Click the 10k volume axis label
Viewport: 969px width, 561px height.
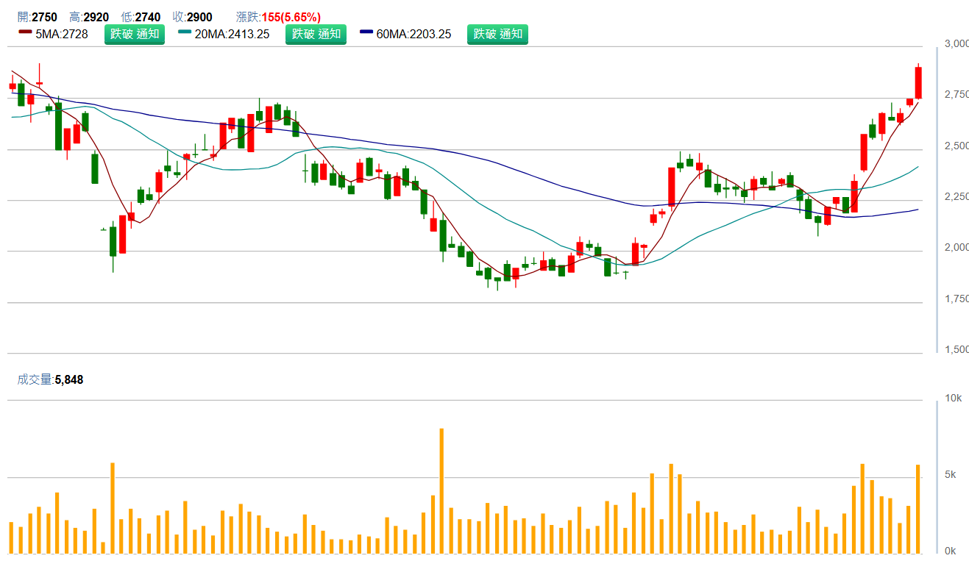[x=954, y=399]
